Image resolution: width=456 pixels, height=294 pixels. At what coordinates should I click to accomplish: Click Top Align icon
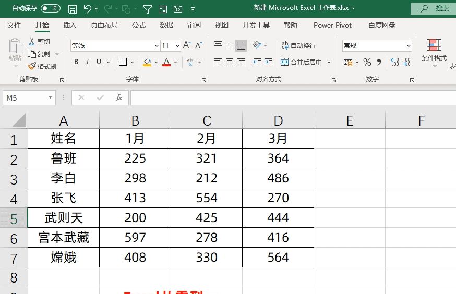(218, 44)
